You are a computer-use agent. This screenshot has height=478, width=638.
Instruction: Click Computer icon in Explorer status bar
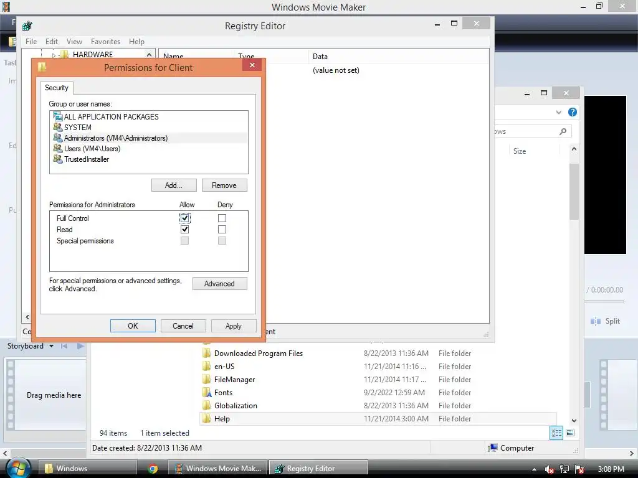point(493,448)
